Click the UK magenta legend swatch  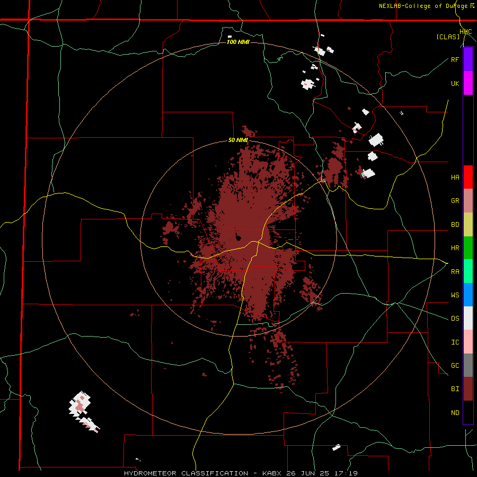(x=468, y=83)
